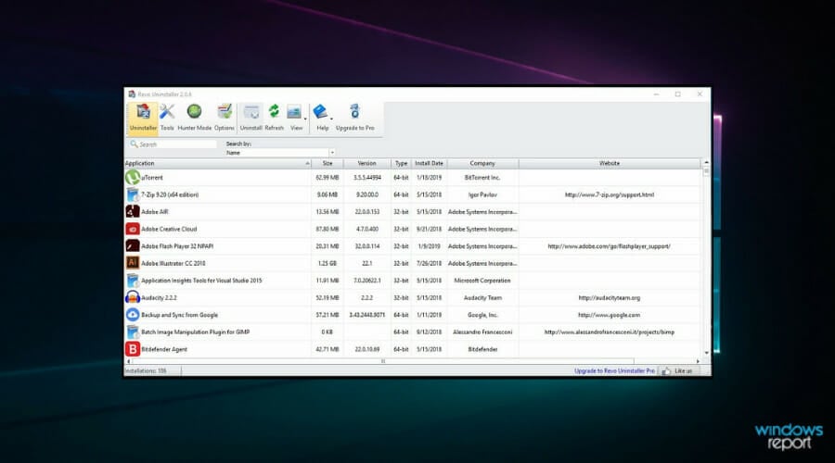The height and width of the screenshot is (463, 835).
Task: Select the Bitdefender Agent name
Action: coord(164,349)
